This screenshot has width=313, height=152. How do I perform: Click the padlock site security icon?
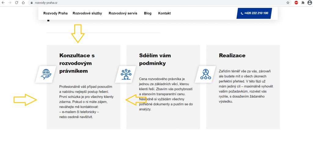(31, 2)
